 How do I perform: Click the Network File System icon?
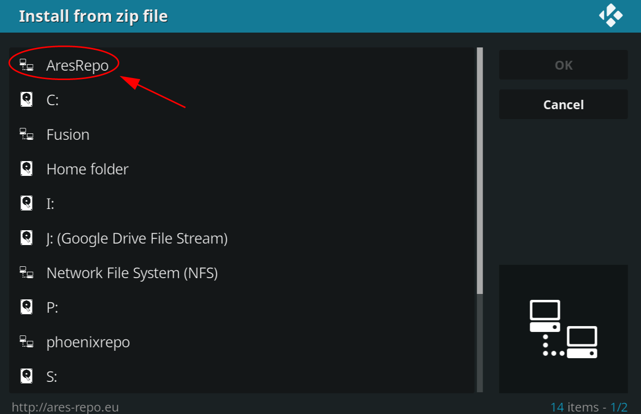(26, 273)
